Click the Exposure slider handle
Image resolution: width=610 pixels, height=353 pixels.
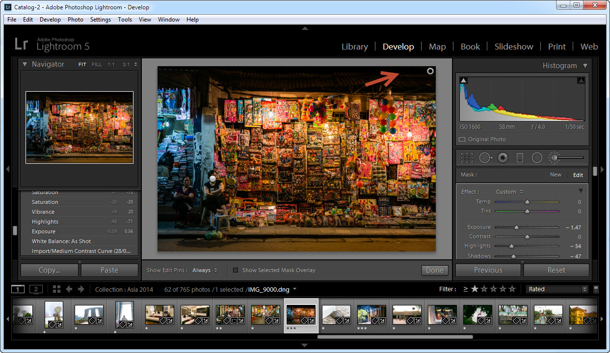pyautogui.click(x=516, y=227)
